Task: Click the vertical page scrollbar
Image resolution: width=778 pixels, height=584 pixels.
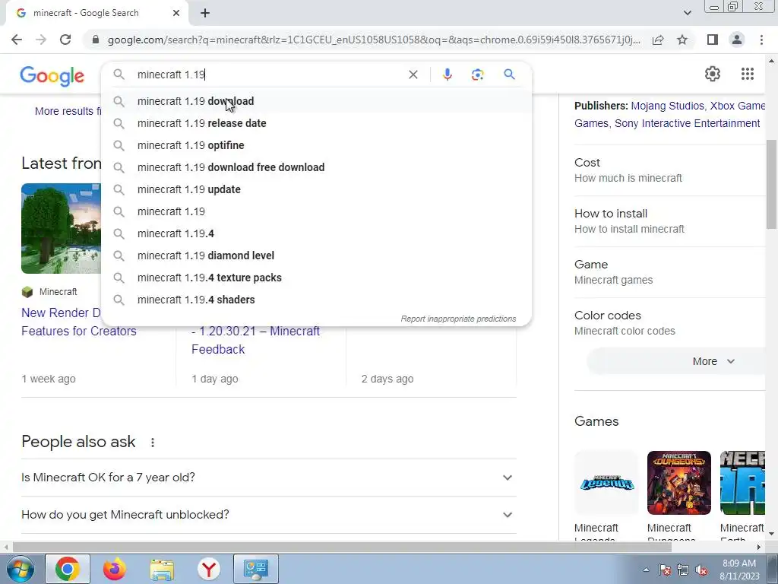Action: click(x=772, y=184)
